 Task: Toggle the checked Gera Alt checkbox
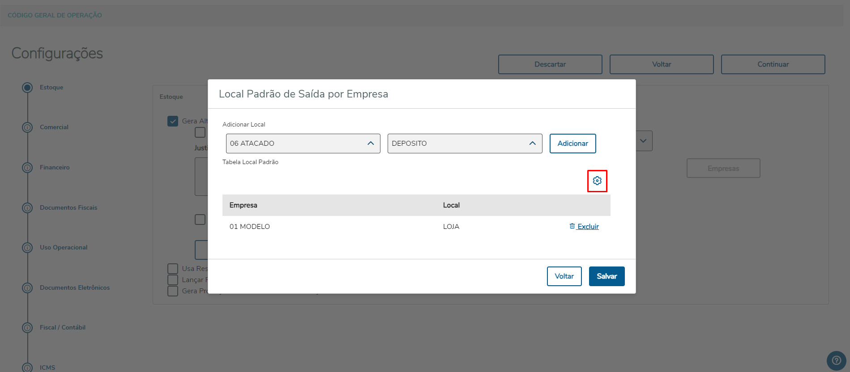[173, 121]
